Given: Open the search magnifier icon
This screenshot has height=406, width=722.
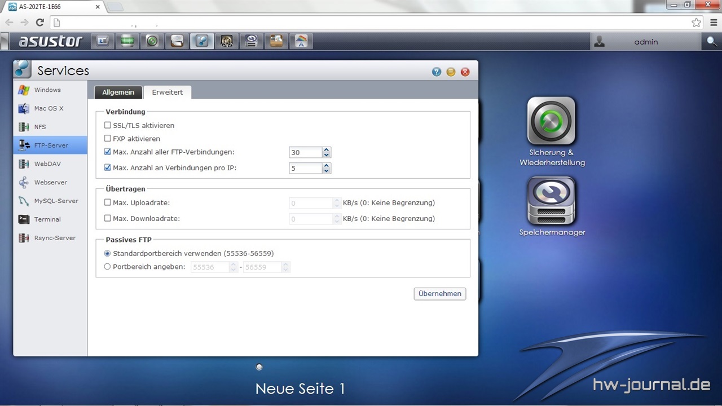Looking at the screenshot, I should 712,41.
